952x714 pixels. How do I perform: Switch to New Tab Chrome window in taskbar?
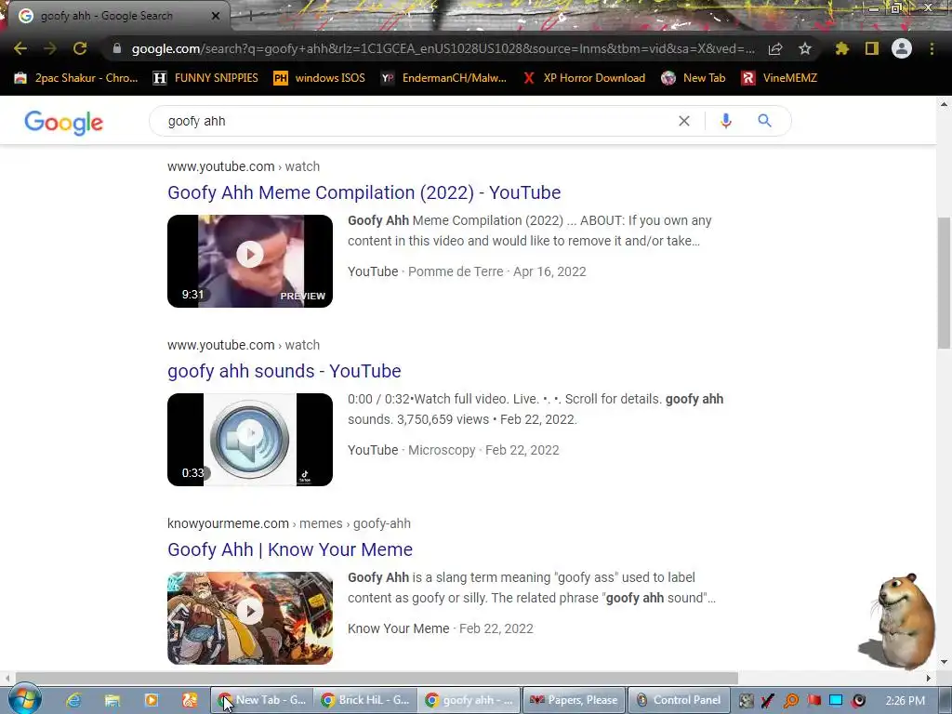262,700
